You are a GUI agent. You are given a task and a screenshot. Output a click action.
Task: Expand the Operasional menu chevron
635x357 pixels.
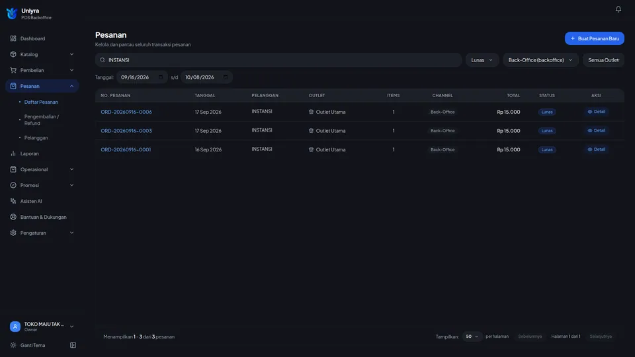pos(71,169)
